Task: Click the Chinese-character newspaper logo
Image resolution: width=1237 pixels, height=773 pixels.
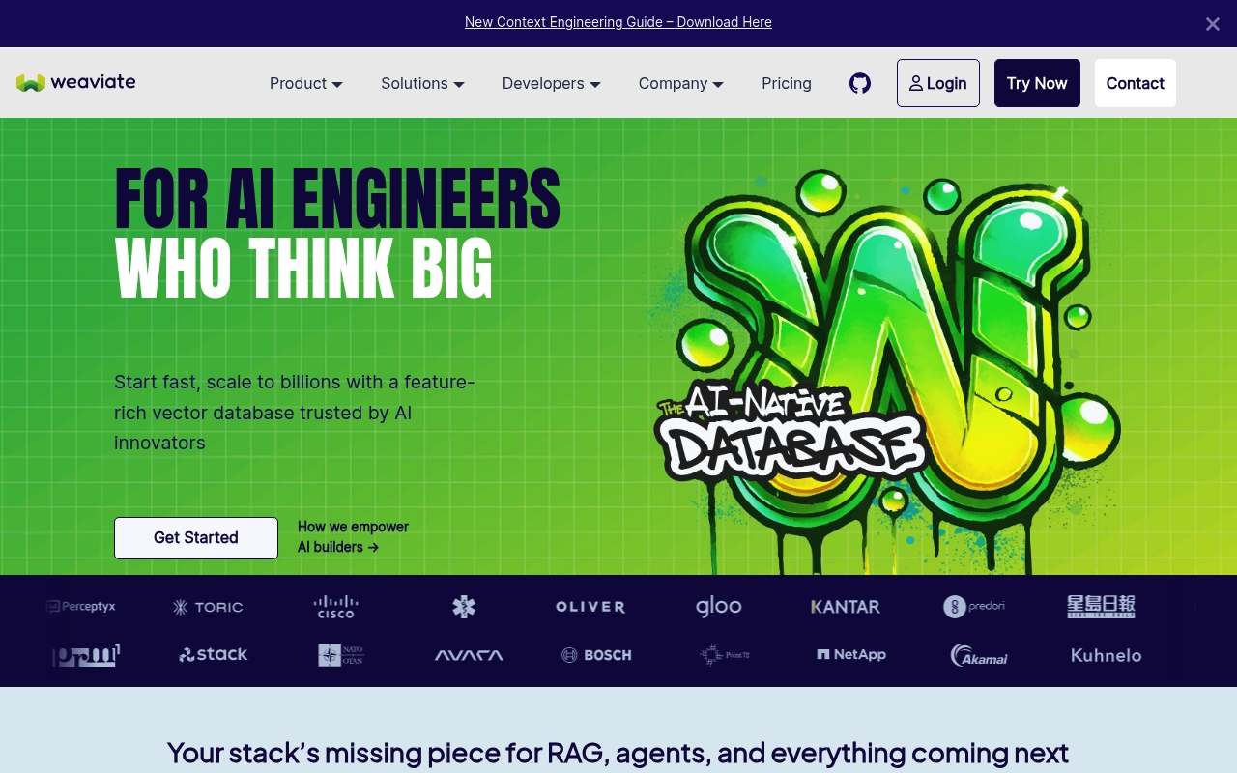Action: 1101,607
